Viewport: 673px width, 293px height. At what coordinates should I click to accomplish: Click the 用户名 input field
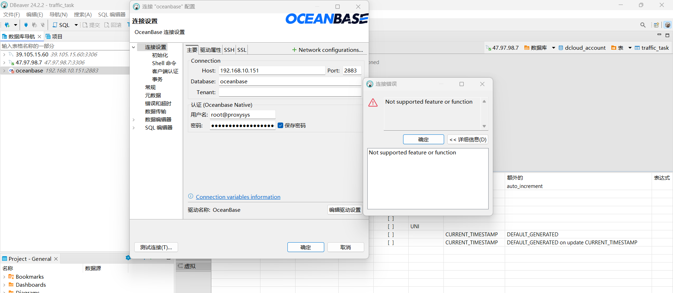(243, 115)
